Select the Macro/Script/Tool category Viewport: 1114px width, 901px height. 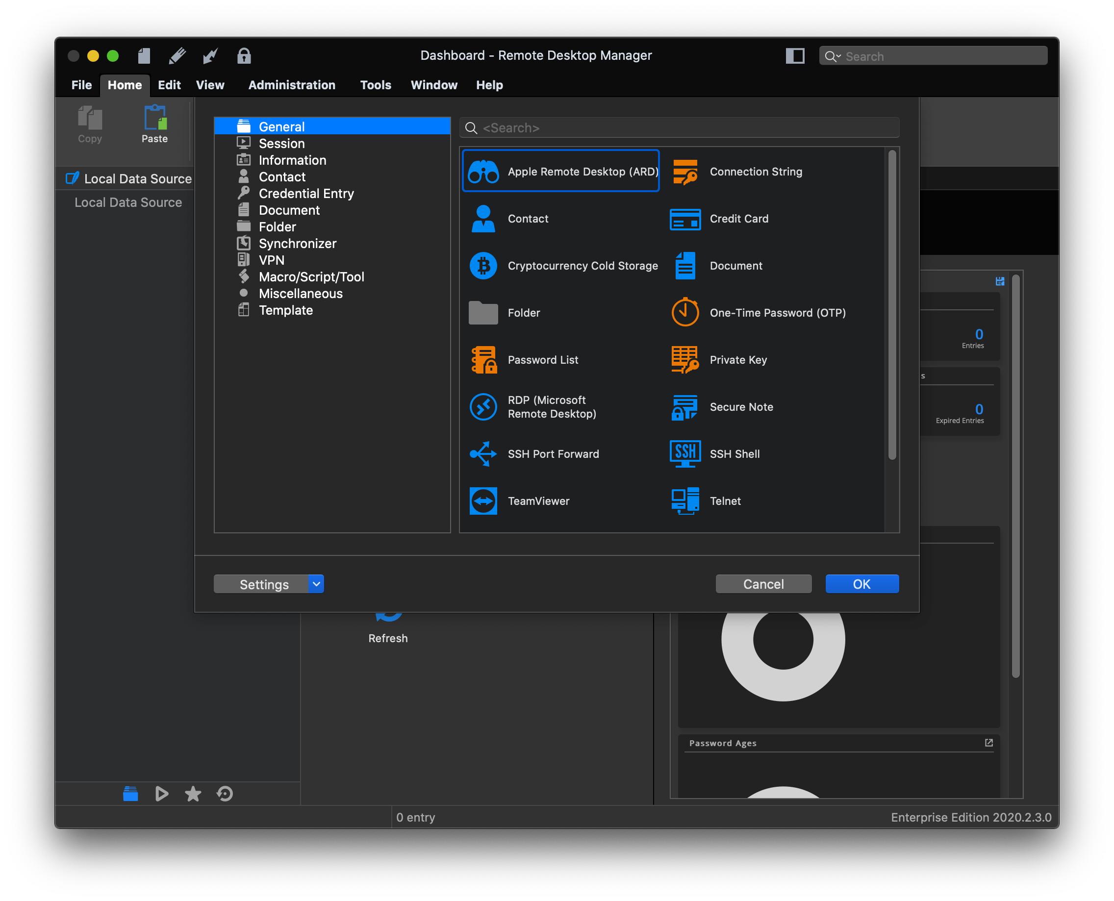(332, 276)
